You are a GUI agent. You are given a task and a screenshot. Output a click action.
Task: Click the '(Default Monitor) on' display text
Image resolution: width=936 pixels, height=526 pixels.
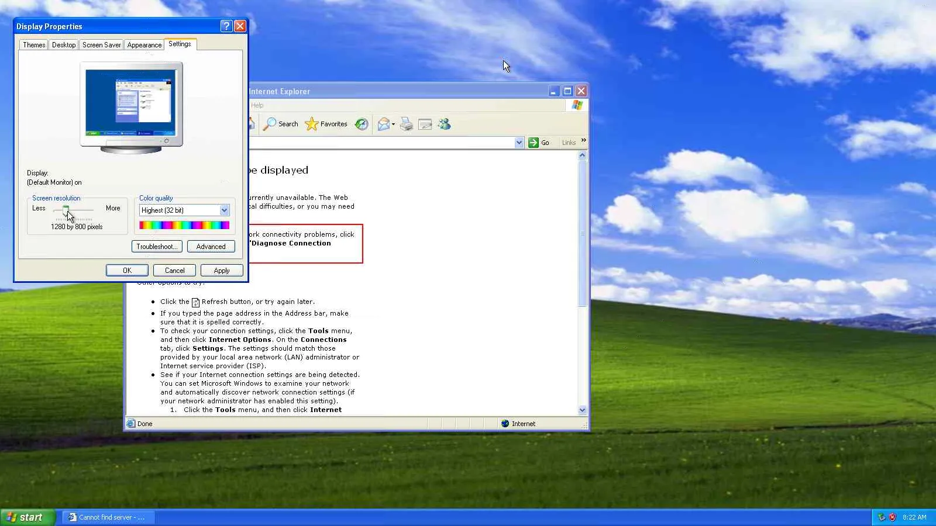(x=54, y=182)
